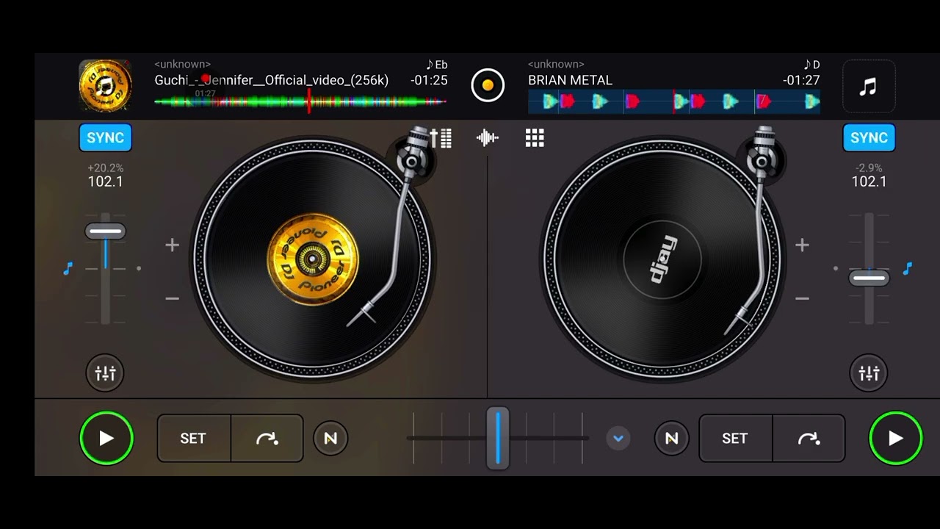Open the music library note icon

point(868,87)
